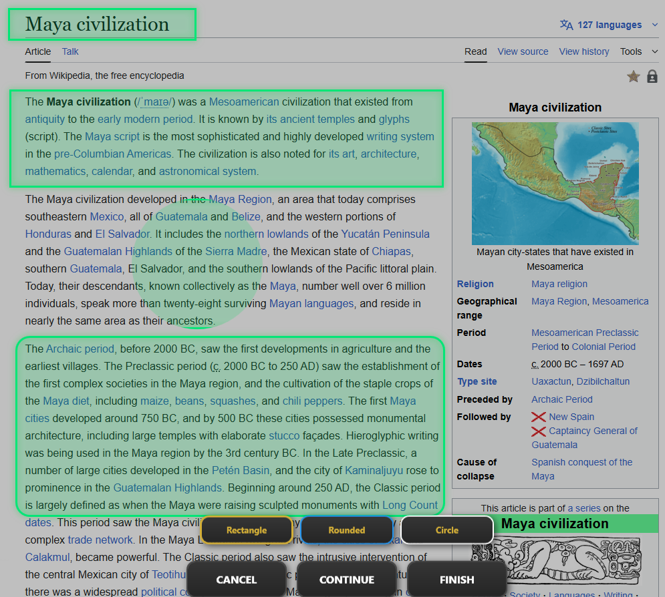Open the Dzibilchaltun link
This screenshot has width=665, height=597.
(x=603, y=382)
